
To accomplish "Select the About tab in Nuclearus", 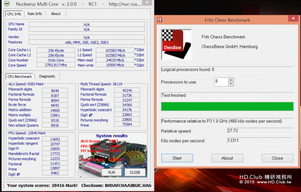I will tap(55, 13).
